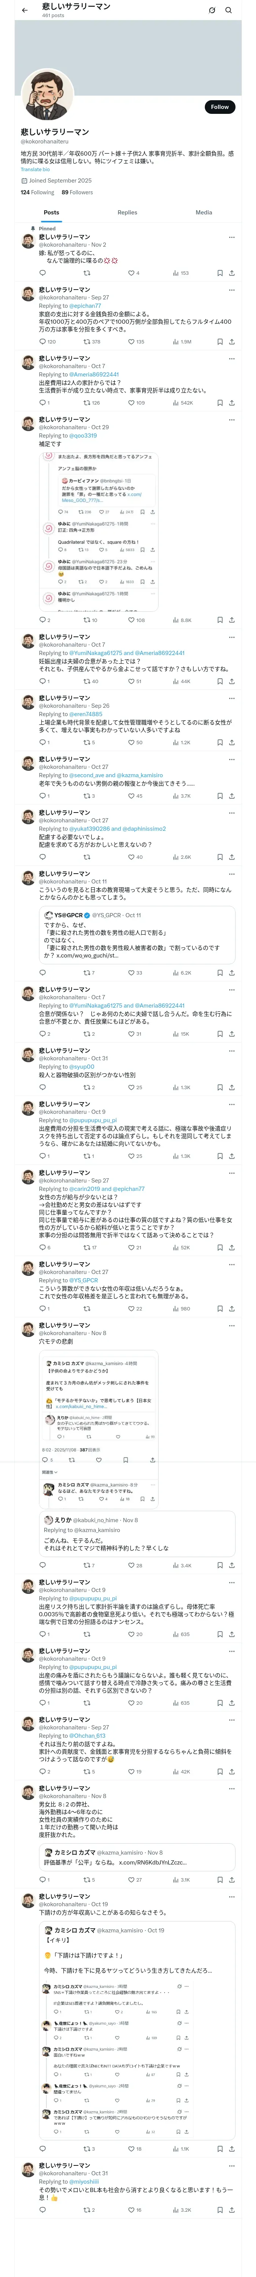Click the Translate bio link
256x2277 pixels.
point(35,169)
